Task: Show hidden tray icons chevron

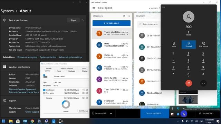Action: [178, 121]
